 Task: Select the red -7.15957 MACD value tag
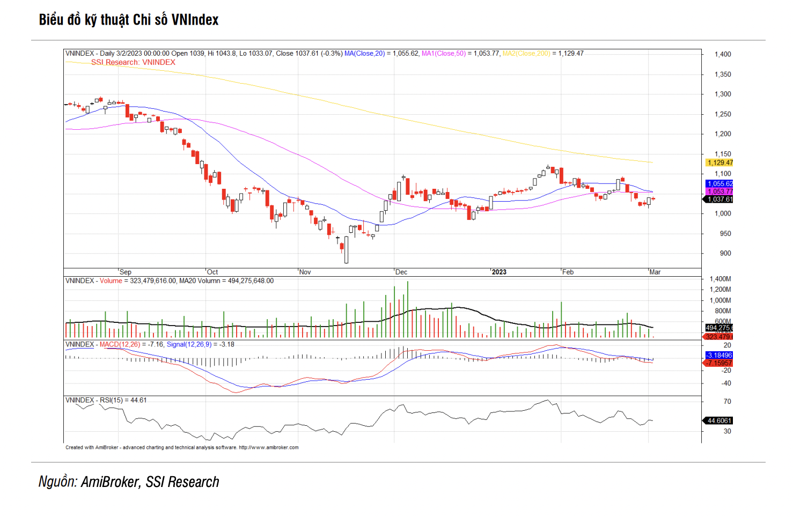tap(718, 363)
